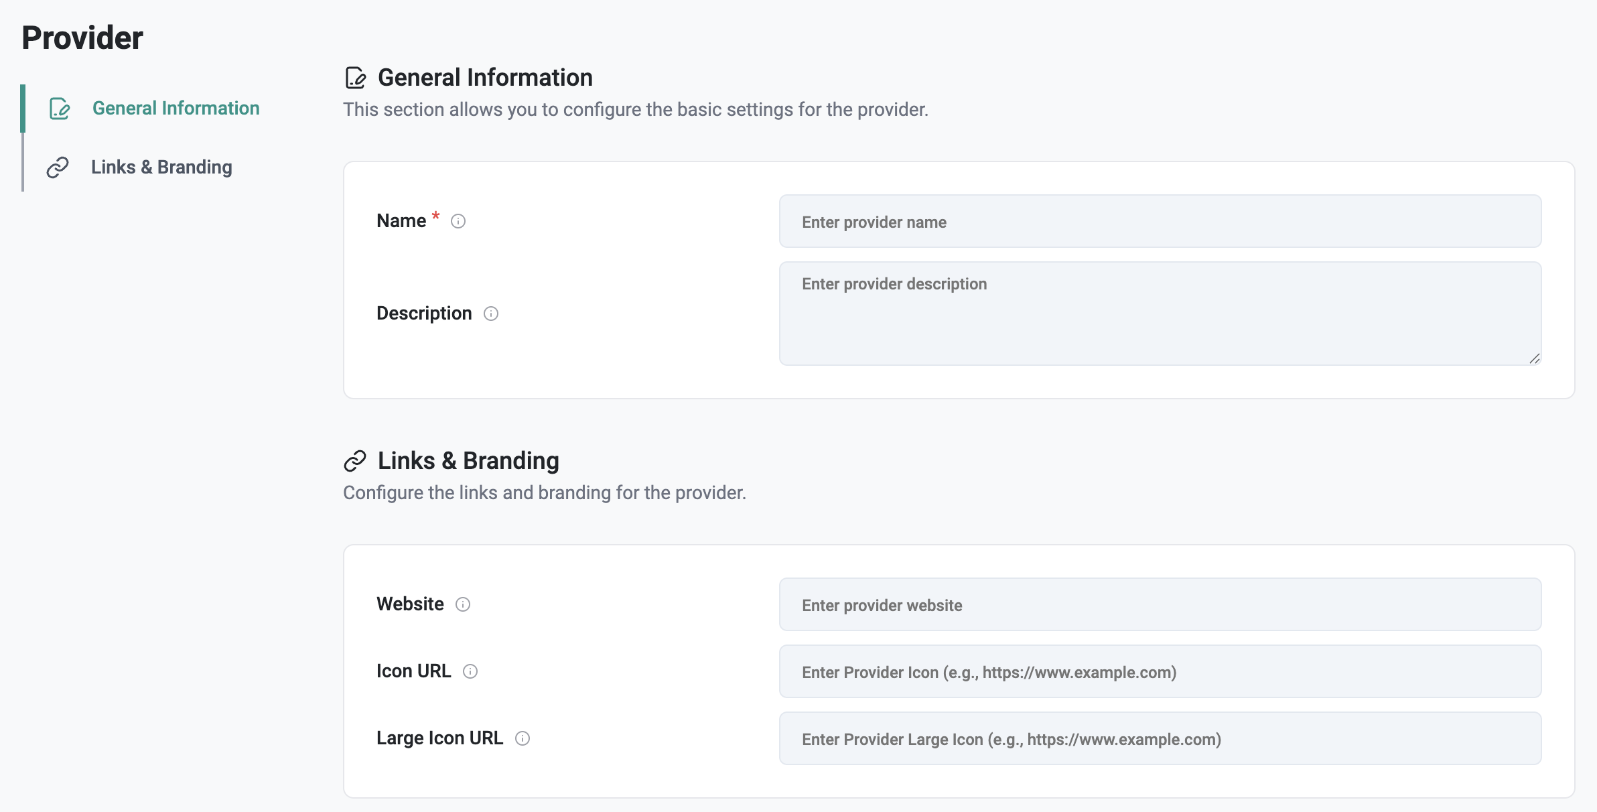The image size is (1597, 812).
Task: Click the Name field label
Action: [401, 221]
